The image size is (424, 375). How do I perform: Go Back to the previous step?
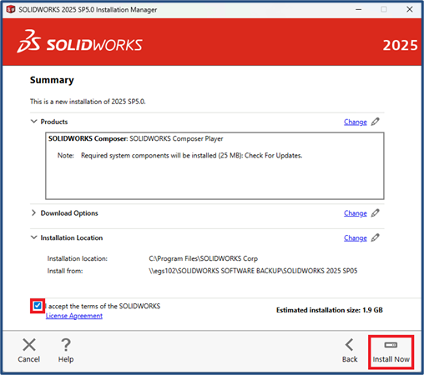pos(350,351)
